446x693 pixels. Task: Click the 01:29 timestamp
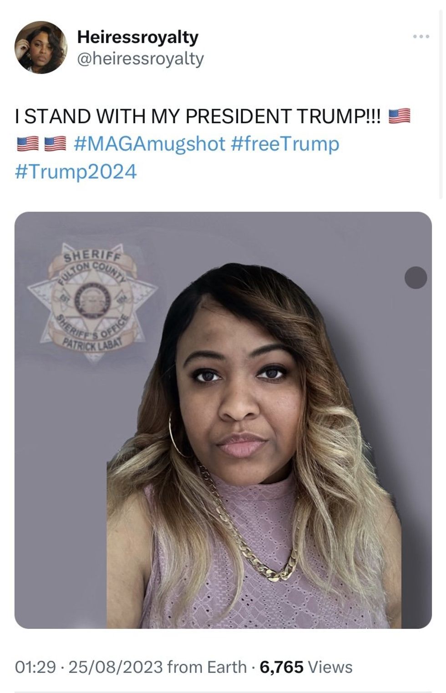(x=35, y=667)
